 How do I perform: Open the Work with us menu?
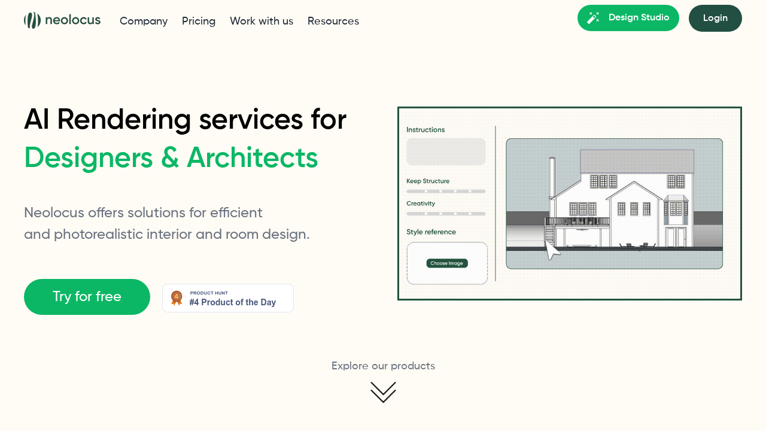tap(262, 21)
